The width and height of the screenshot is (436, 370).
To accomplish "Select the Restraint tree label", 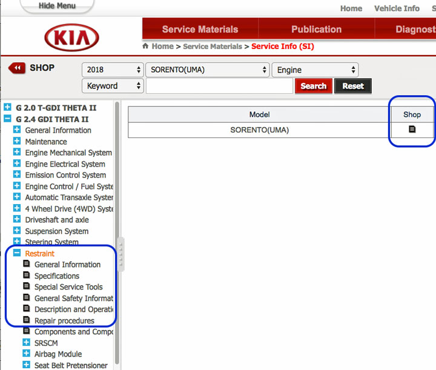I will (x=39, y=254).
